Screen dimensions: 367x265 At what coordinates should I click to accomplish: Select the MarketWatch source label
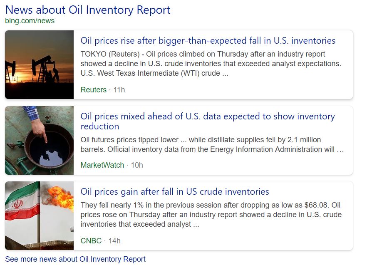coord(102,165)
